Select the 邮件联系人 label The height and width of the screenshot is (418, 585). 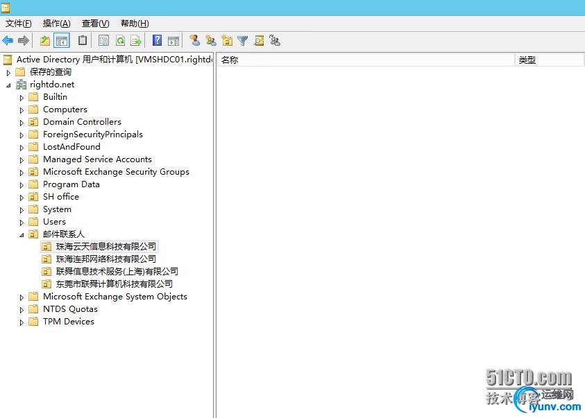pos(64,234)
